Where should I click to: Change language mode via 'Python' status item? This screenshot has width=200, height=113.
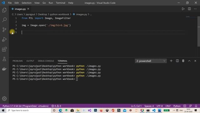coord(177,106)
